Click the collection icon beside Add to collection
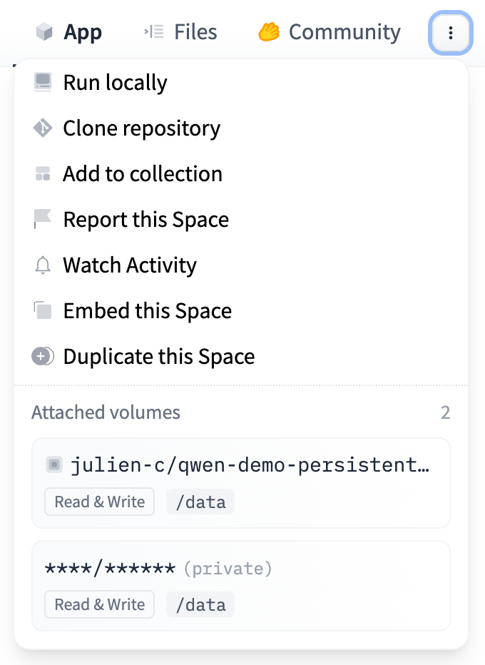 [x=43, y=174]
